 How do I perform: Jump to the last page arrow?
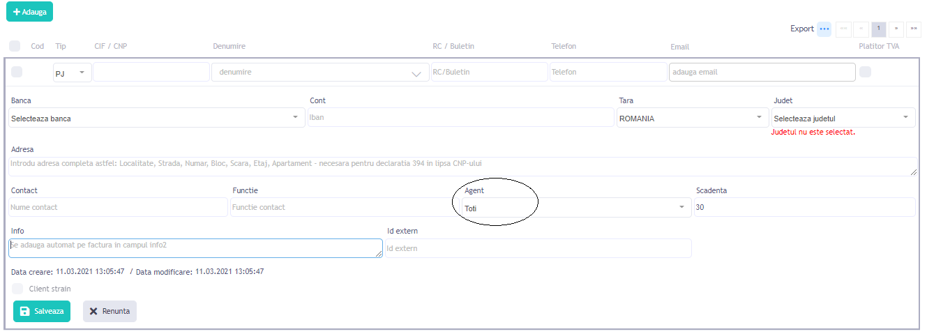[x=913, y=29]
